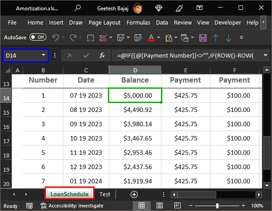Open the Home tab
272x211 pixels.
pyautogui.click(x=35, y=23)
